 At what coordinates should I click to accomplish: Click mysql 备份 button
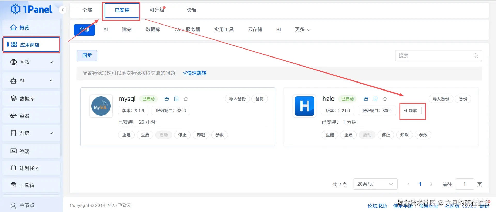coord(260,99)
